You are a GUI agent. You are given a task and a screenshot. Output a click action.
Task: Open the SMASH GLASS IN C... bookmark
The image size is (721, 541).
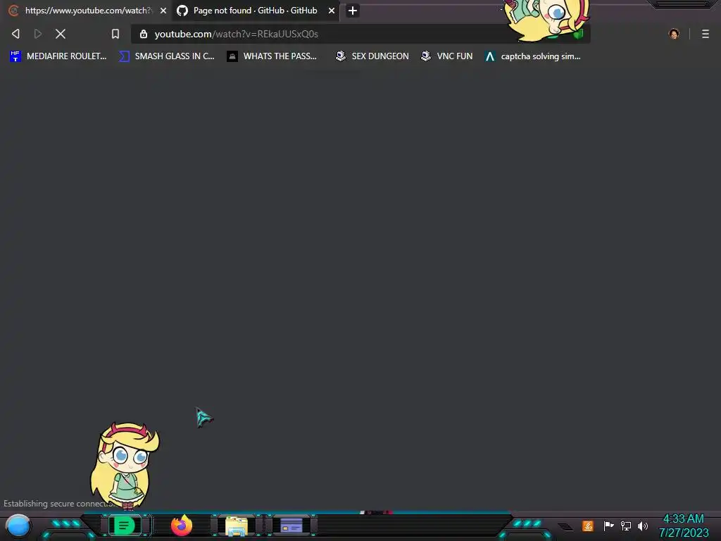click(x=167, y=56)
